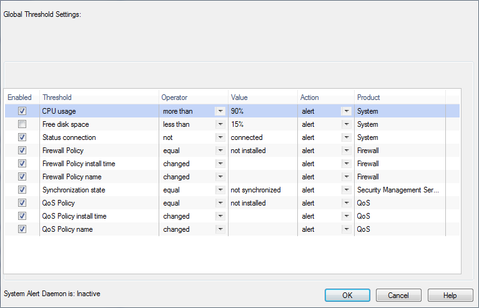The width and height of the screenshot is (479, 308).
Task: Cancel the threshold settings dialog
Action: point(398,295)
